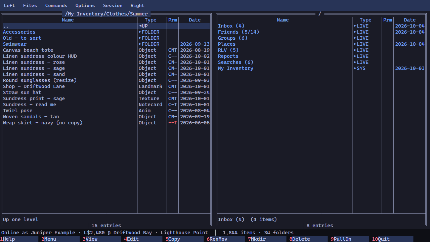
Task: Open the Right menu
Action: [x=137, y=5]
